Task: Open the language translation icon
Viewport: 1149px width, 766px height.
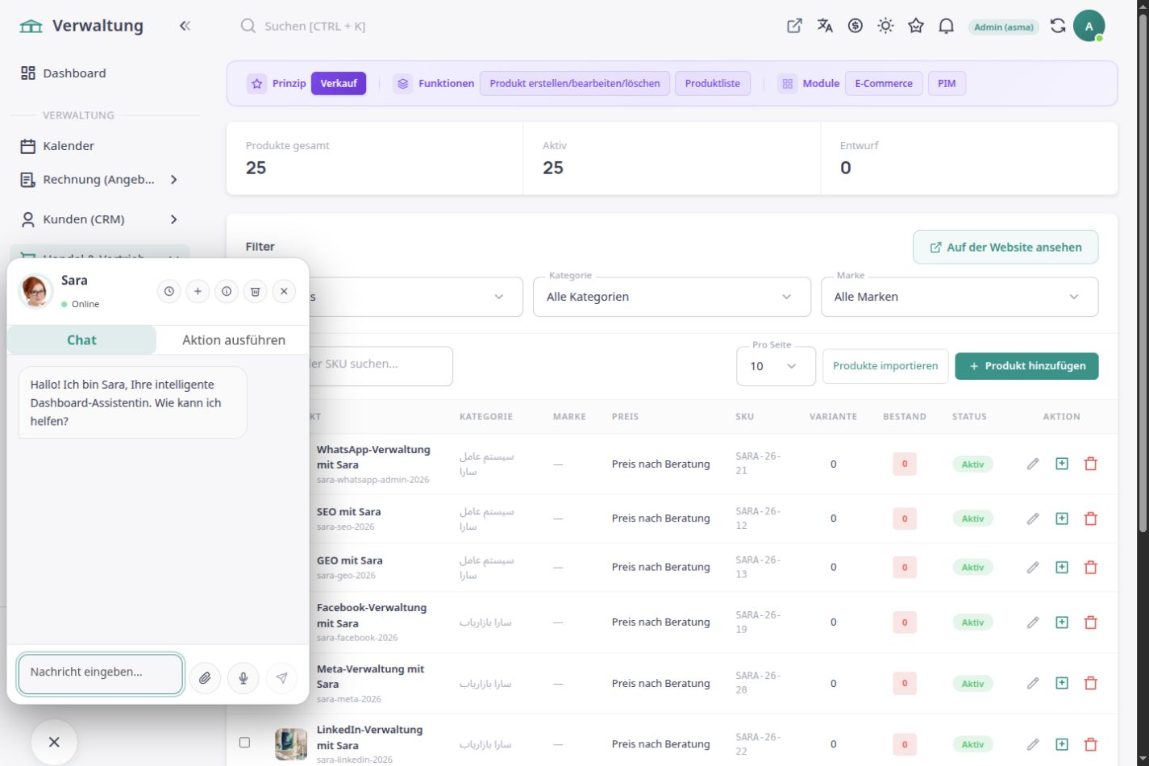Action: point(824,26)
